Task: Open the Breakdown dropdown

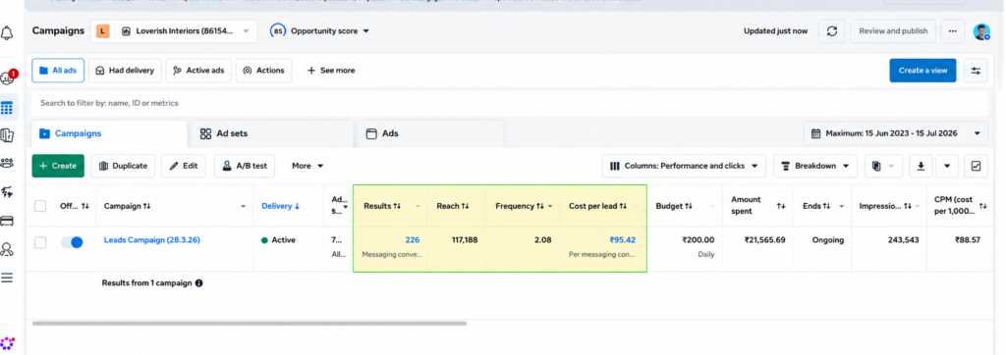Action: 814,166
